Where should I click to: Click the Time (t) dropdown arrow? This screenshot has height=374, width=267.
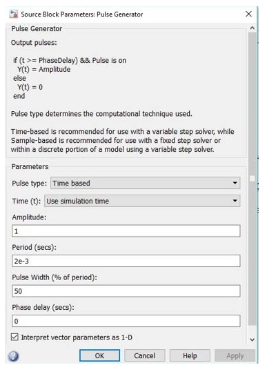pyautogui.click(x=235, y=201)
